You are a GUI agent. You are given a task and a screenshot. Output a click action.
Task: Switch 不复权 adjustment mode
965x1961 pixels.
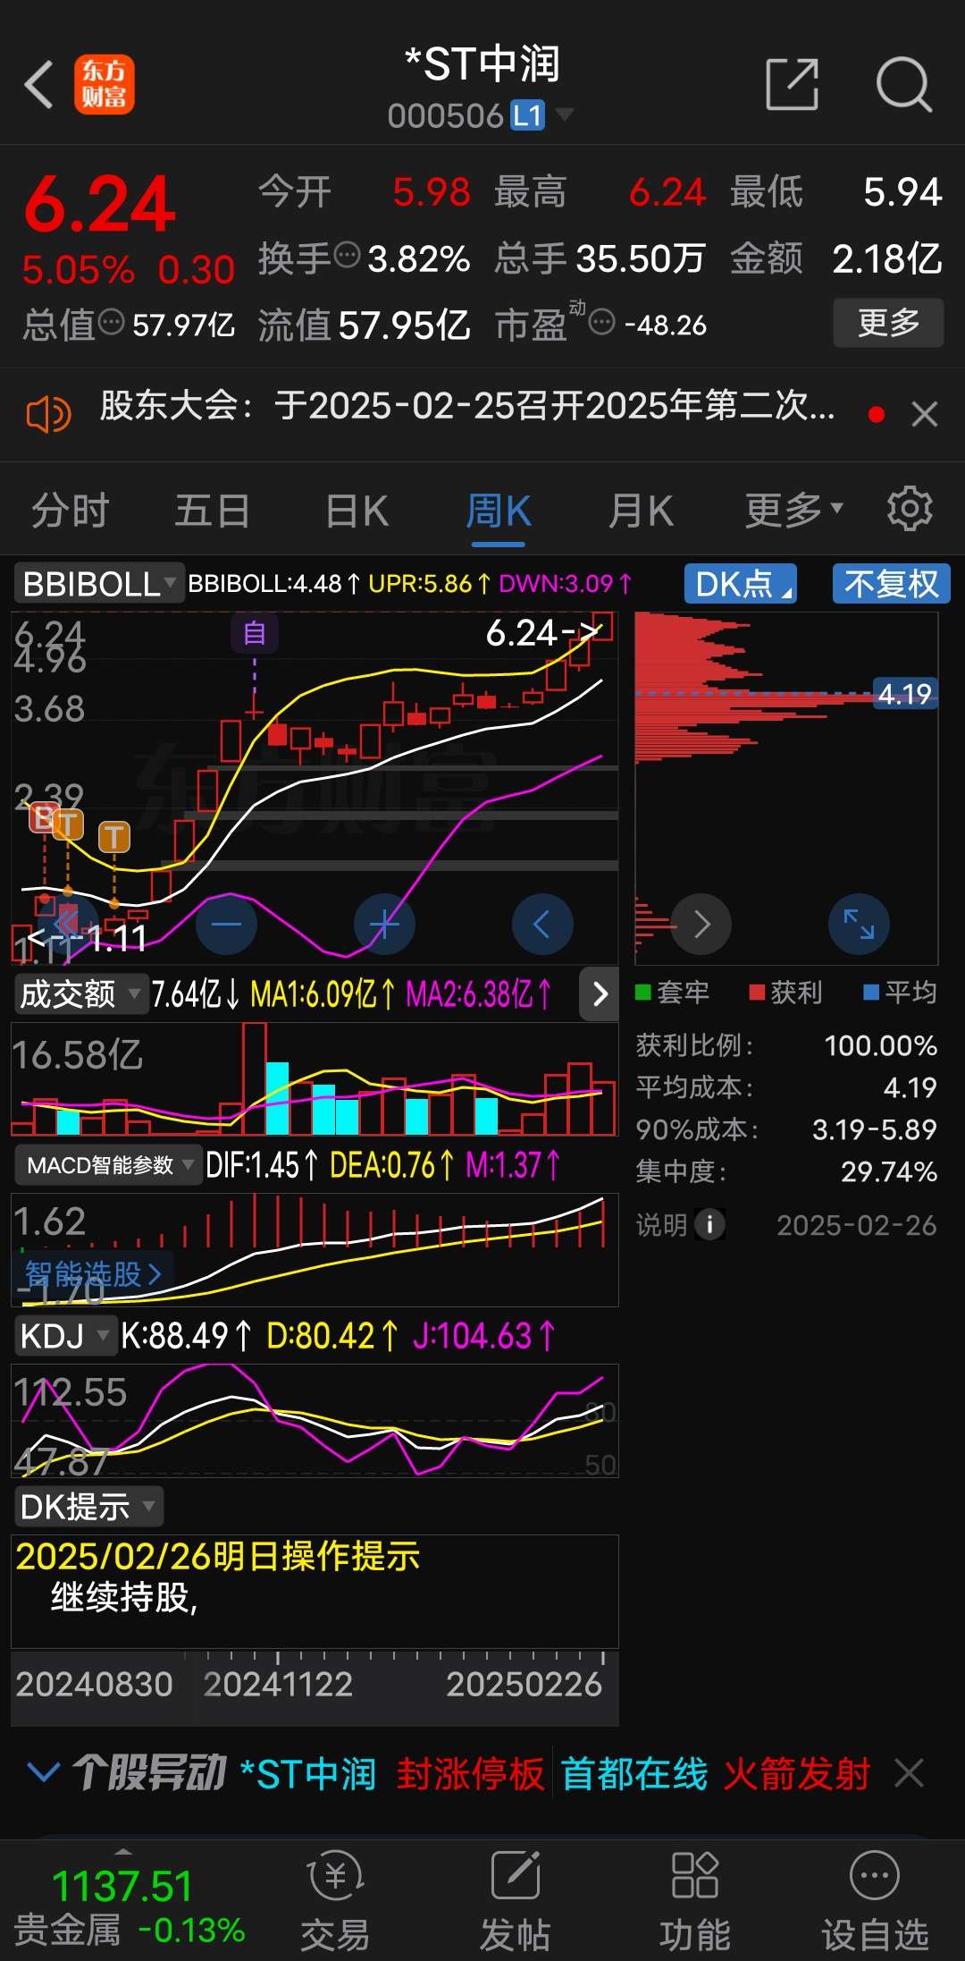click(891, 583)
